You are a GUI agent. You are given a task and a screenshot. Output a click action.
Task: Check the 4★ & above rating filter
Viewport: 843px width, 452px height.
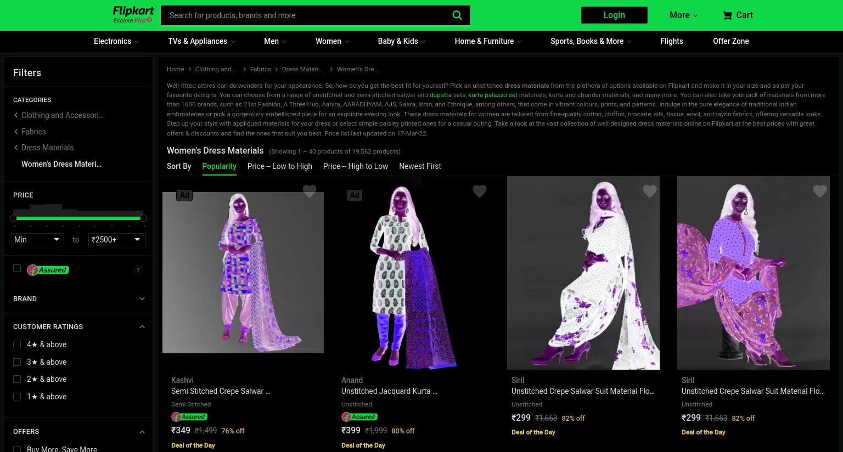point(17,344)
